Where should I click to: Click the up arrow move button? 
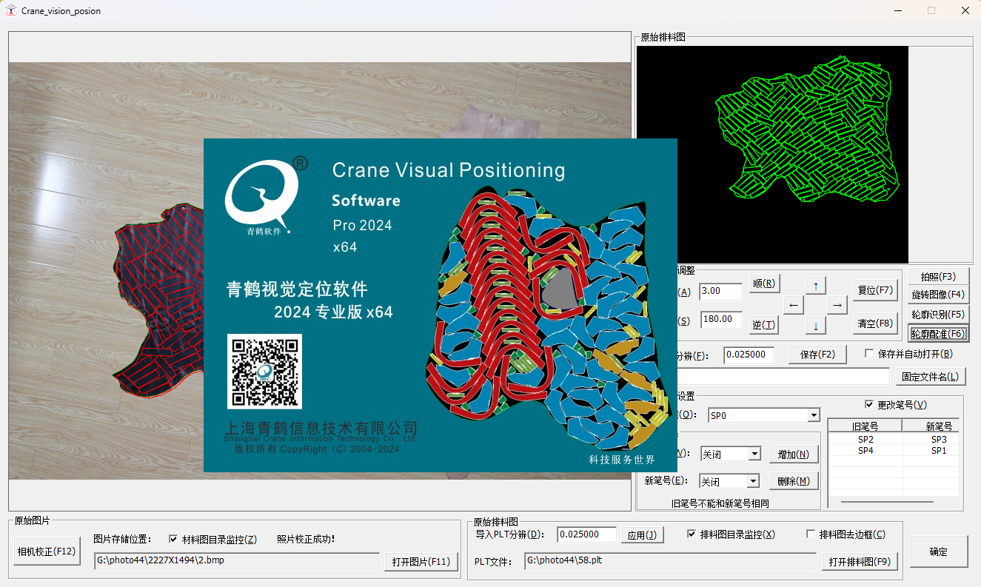815,285
